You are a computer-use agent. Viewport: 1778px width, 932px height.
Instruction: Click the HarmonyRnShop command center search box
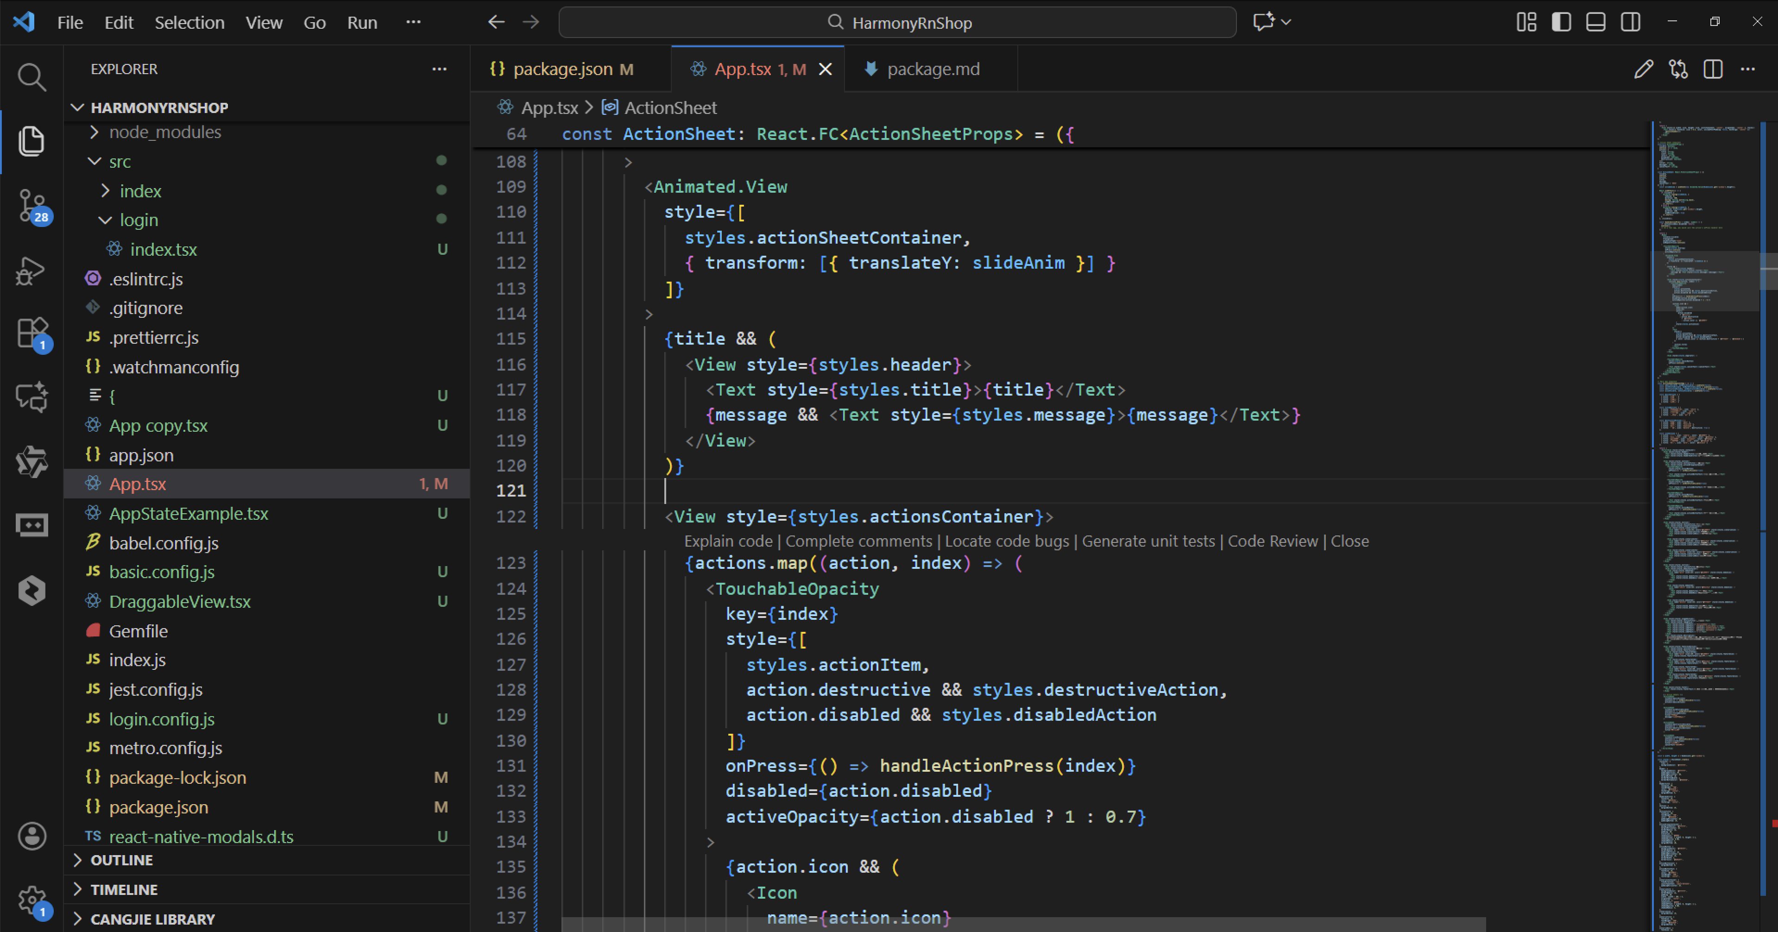point(897,23)
